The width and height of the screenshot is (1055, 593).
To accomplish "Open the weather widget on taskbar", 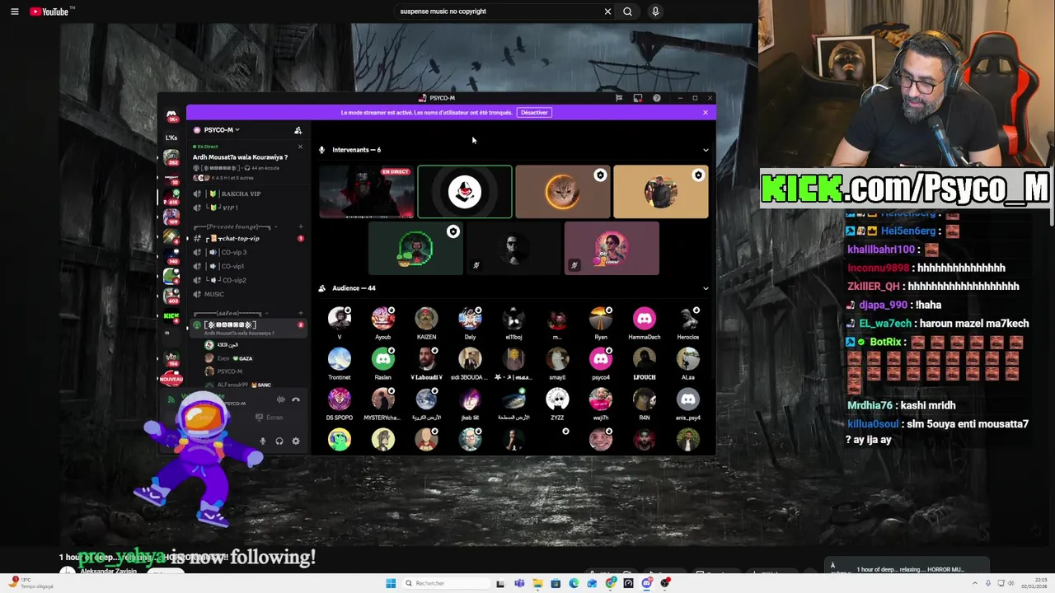I will 31,583.
